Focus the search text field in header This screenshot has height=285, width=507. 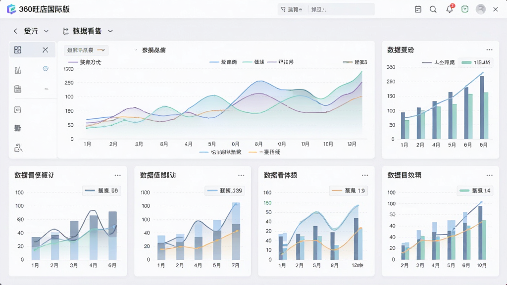[x=341, y=9]
